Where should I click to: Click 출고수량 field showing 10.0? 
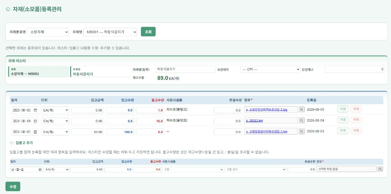point(150,121)
